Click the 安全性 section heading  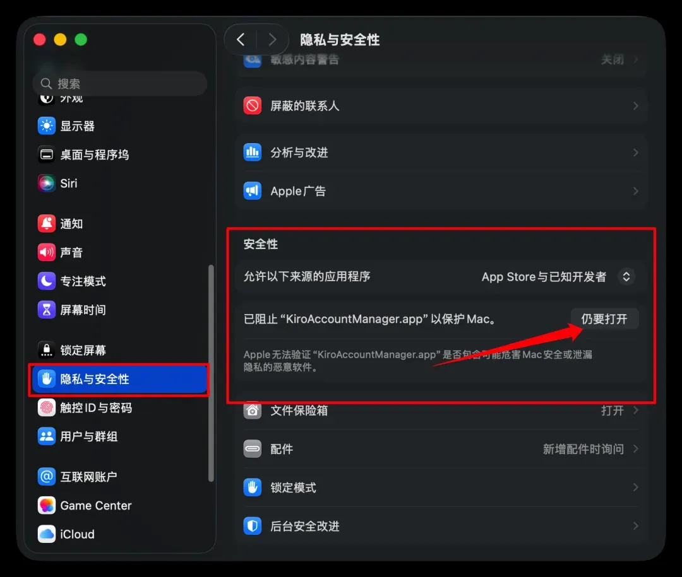[x=261, y=244]
